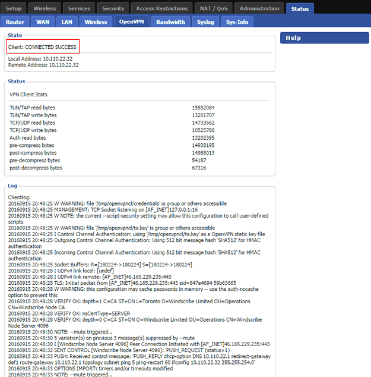Select the Remote Address 10.110.22.32 line

point(43,65)
